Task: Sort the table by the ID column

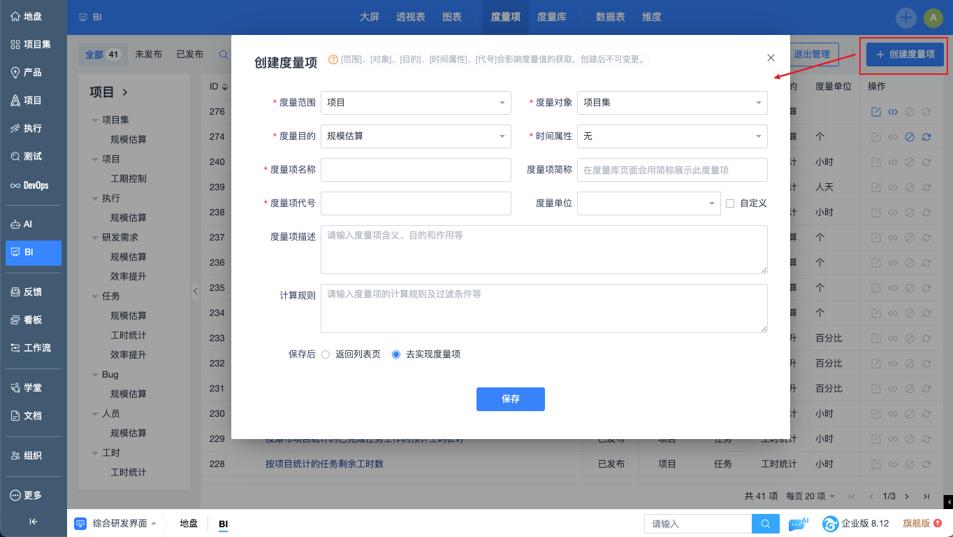Action: coord(219,87)
